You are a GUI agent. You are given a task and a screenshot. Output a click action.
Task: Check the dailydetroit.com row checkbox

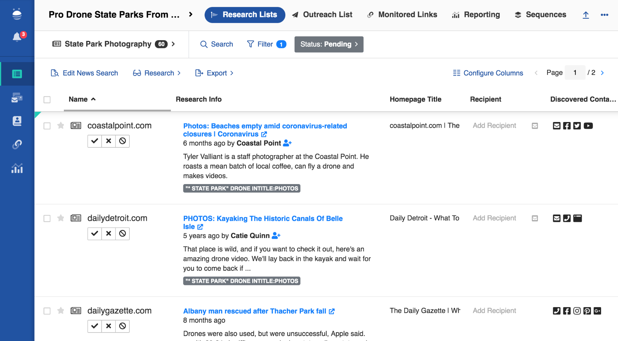tap(47, 219)
